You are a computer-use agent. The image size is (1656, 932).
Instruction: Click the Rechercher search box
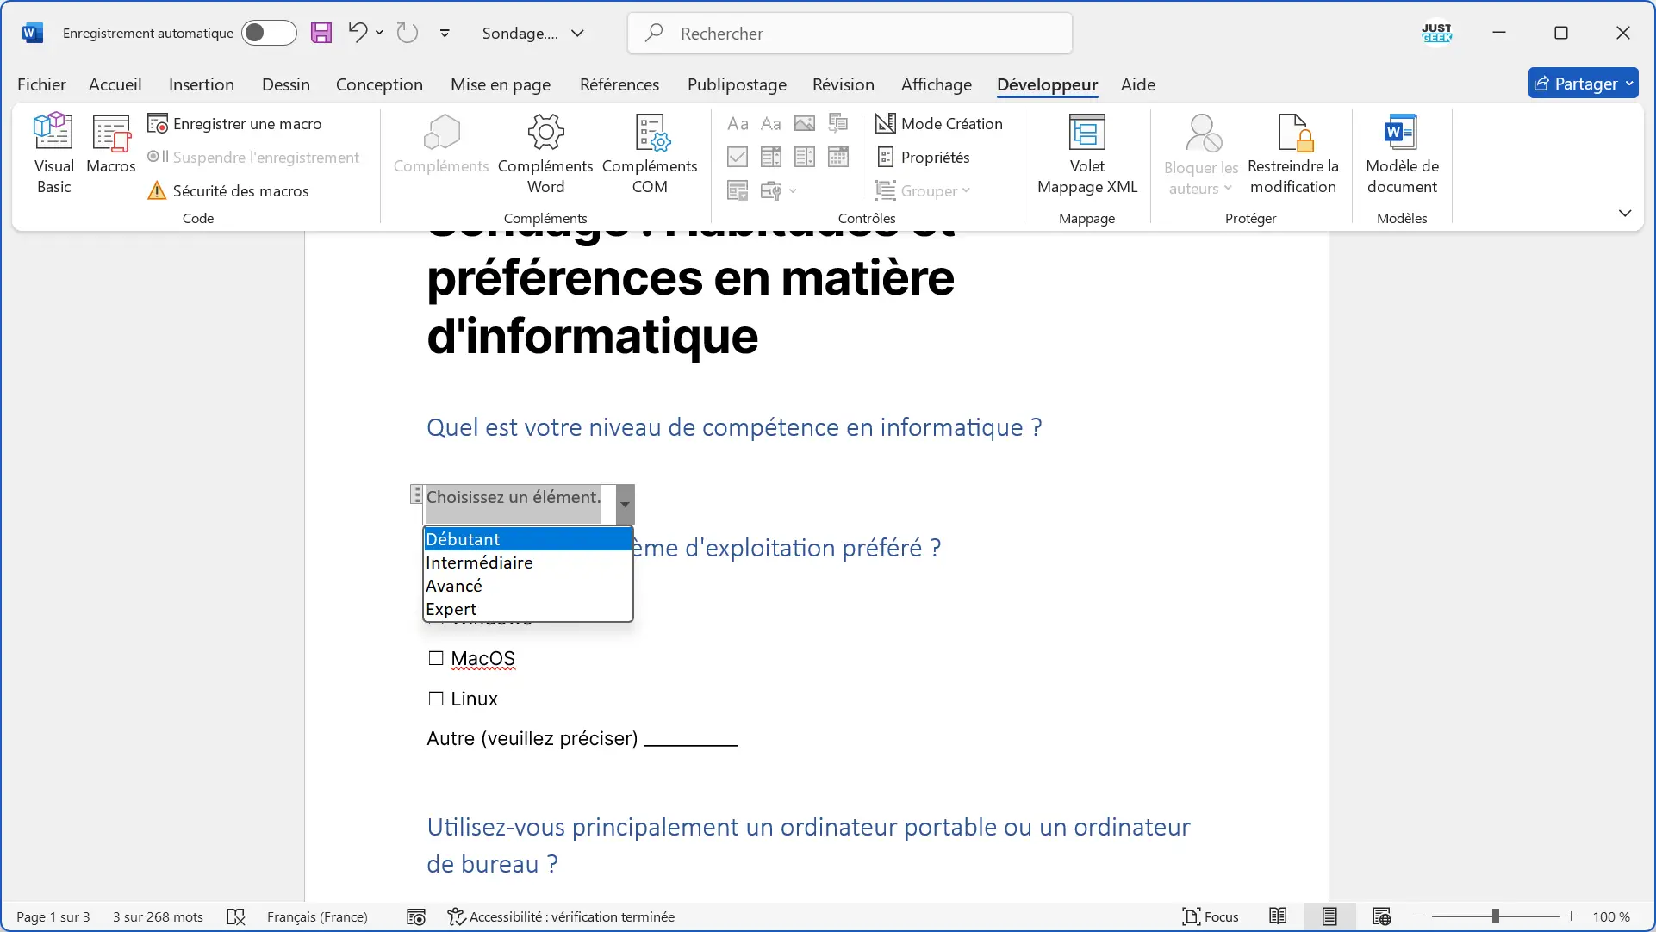(850, 33)
